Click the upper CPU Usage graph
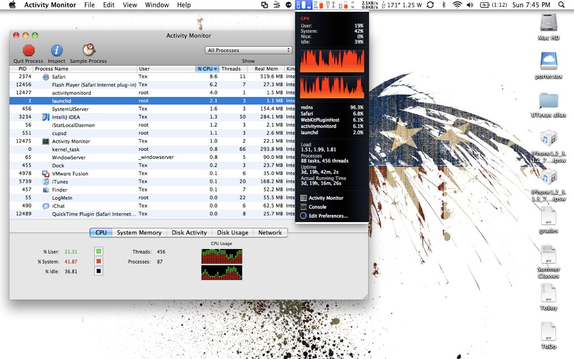The width and height of the screenshot is (574, 359). pyautogui.click(x=221, y=256)
